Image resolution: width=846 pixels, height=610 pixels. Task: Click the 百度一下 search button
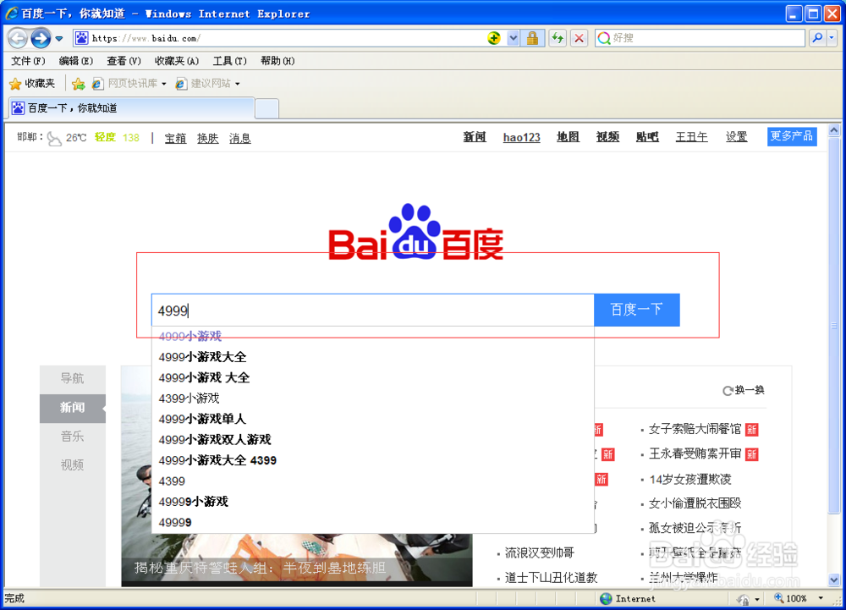point(637,310)
